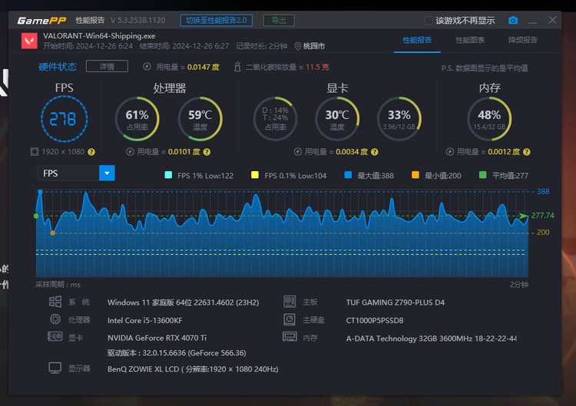This screenshot has width=576, height=406.
Task: Click the help icon beside 1920 × 1080
Action: (x=91, y=152)
